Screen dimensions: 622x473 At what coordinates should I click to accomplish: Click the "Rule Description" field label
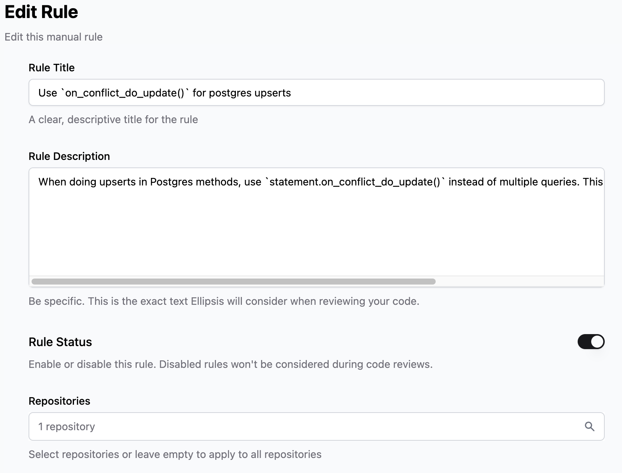[x=69, y=156]
